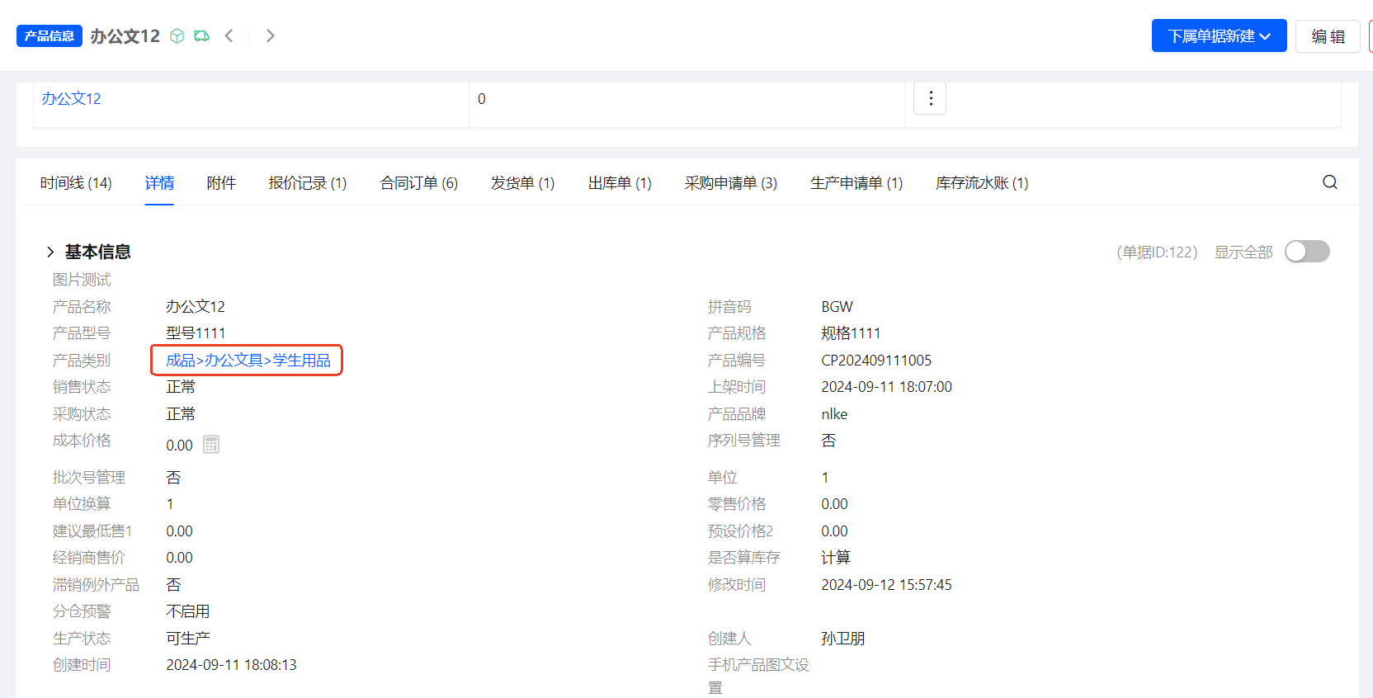
Task: Click the 创建时间 value 2024-09-11 18:08:13
Action: coord(231,665)
